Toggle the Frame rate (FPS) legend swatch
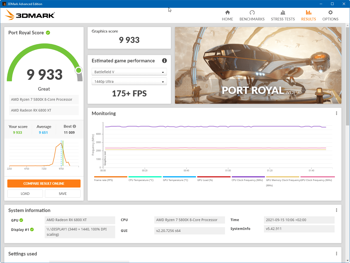The height and width of the screenshot is (263, 350). coord(111,177)
